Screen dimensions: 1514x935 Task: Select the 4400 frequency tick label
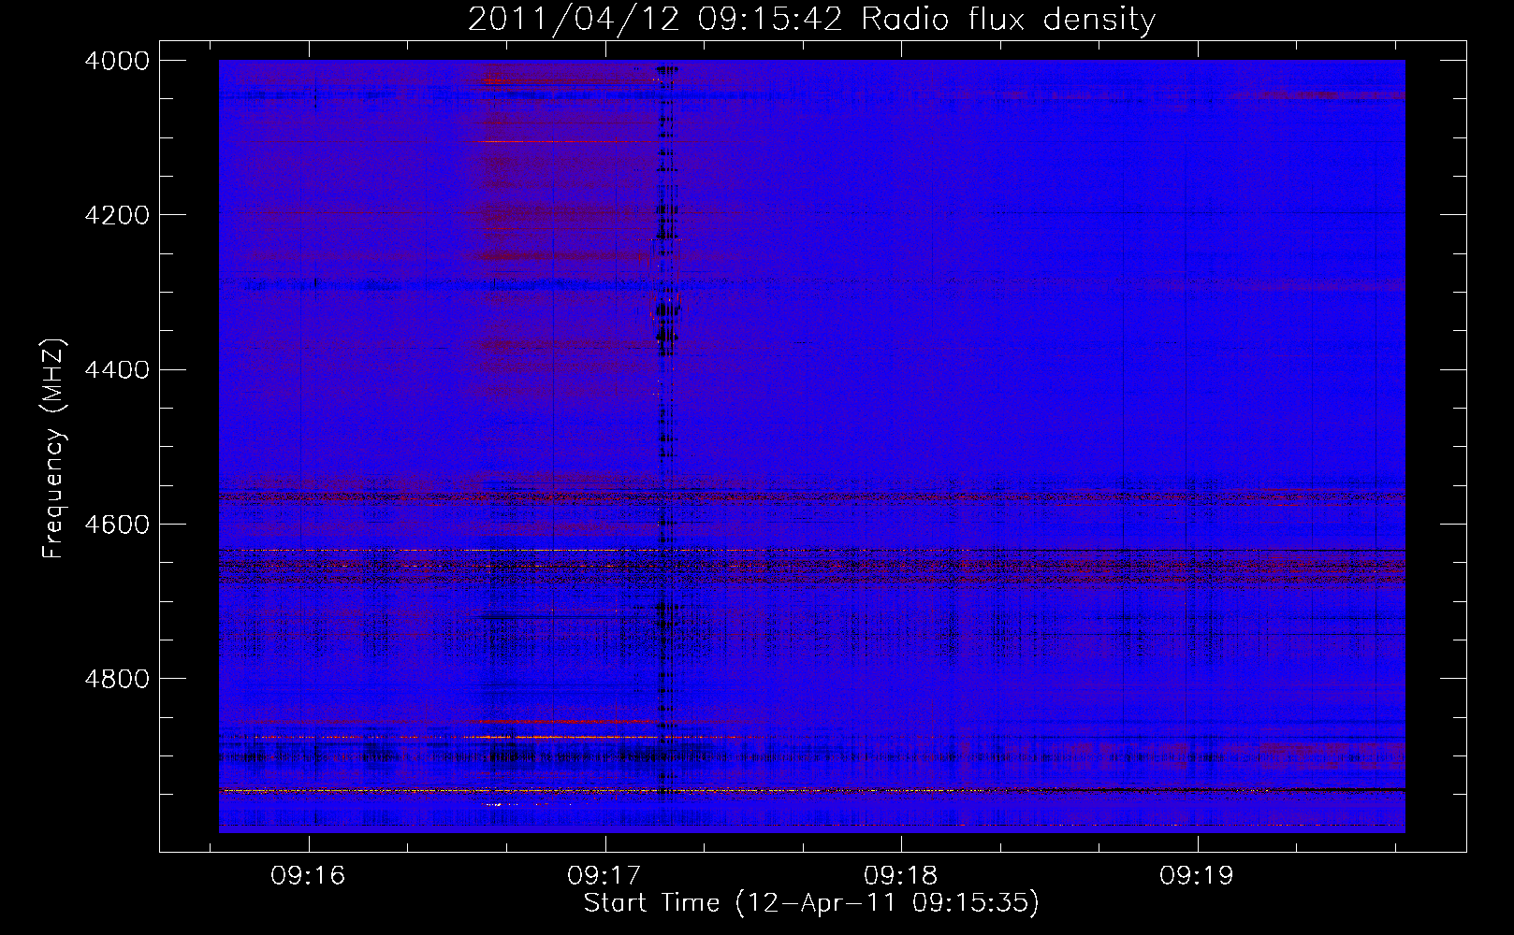[117, 369]
